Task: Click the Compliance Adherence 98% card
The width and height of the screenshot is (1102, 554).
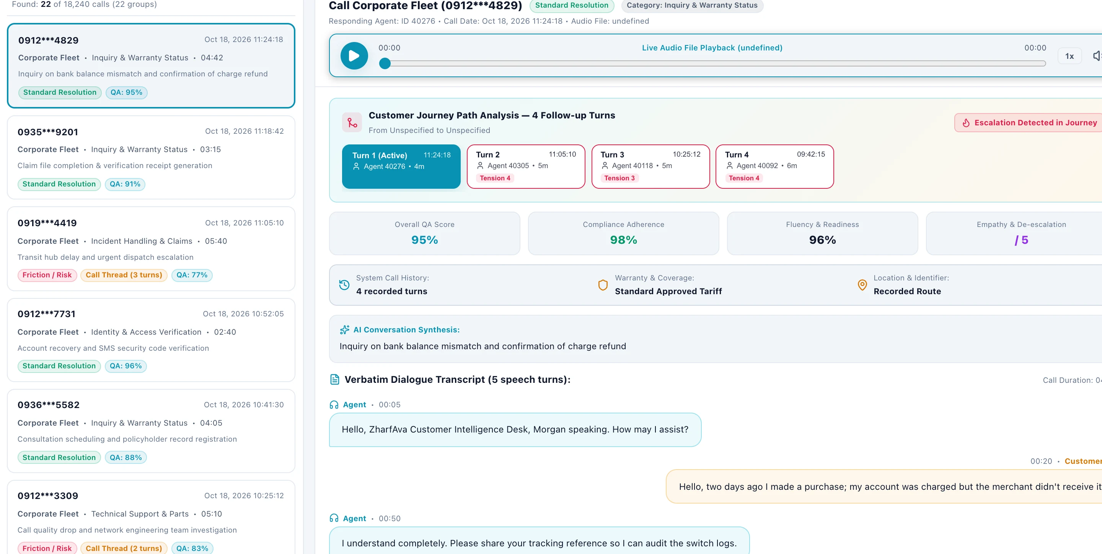Action: pos(623,234)
